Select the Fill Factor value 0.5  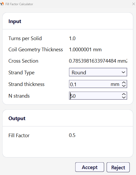click(x=72, y=135)
